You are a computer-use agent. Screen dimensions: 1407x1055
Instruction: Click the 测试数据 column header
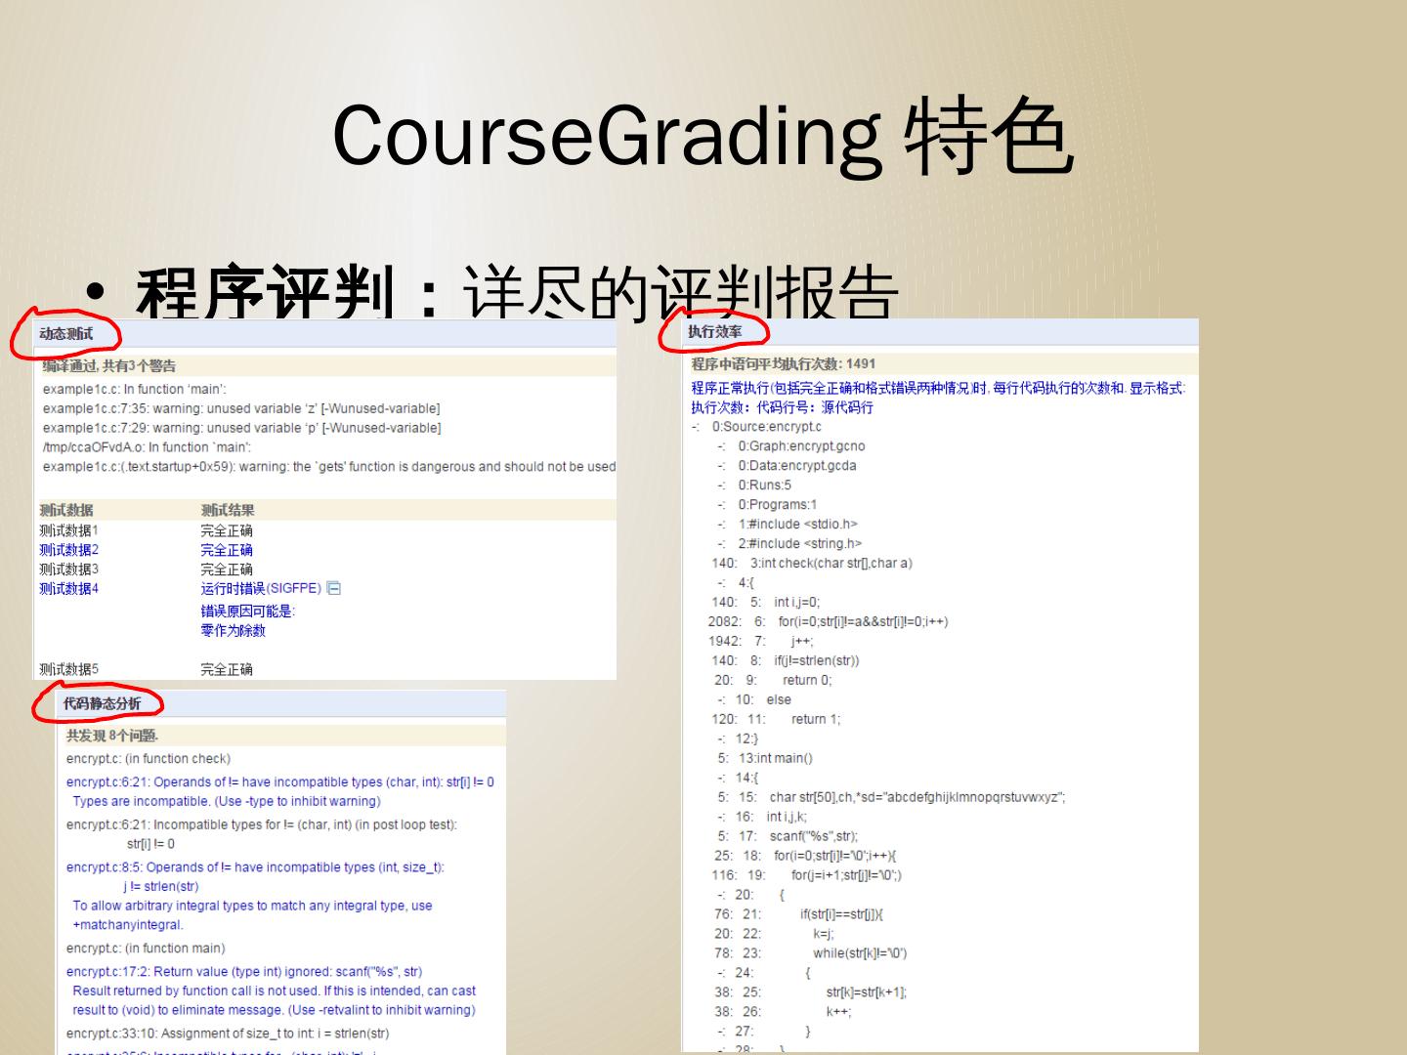(66, 510)
